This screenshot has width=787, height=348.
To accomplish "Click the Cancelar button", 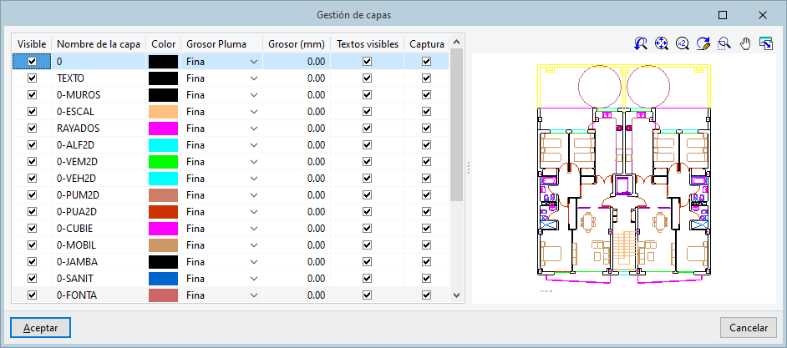I will [748, 328].
